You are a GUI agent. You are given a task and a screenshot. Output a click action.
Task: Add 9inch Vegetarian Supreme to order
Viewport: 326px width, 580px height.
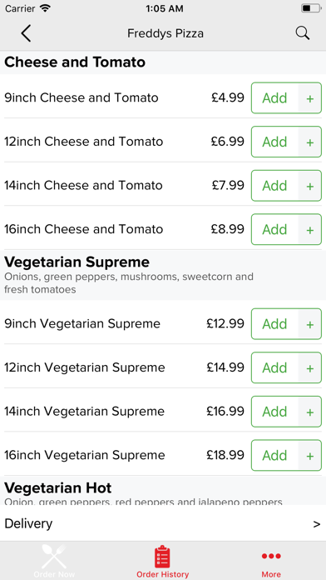[274, 323]
